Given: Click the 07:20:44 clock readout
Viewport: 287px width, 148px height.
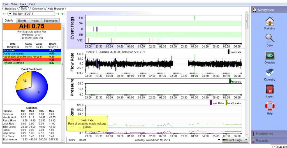Looking at the screenshot, I should (279, 147).
